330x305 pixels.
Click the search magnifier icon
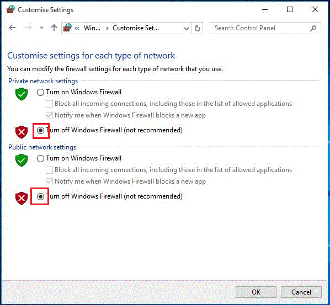(x=313, y=28)
